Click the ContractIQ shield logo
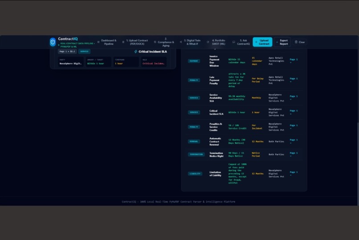This screenshot has width=359, height=240. point(53,42)
